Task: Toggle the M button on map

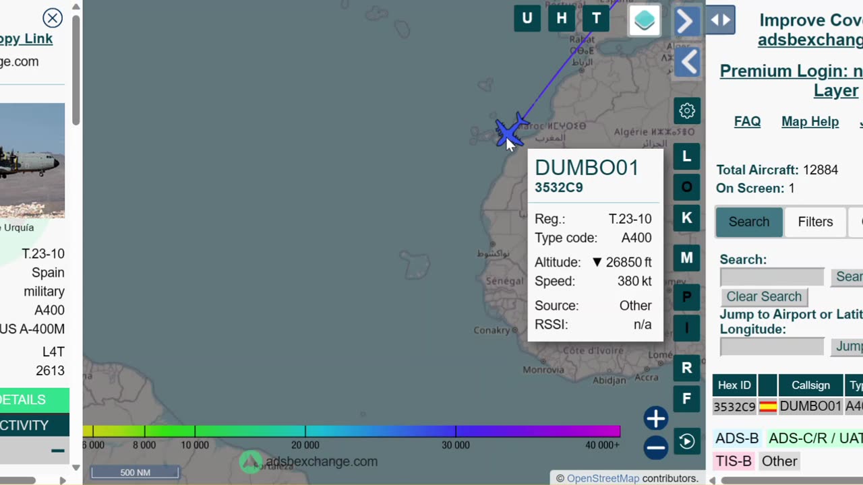Action: [x=687, y=258]
